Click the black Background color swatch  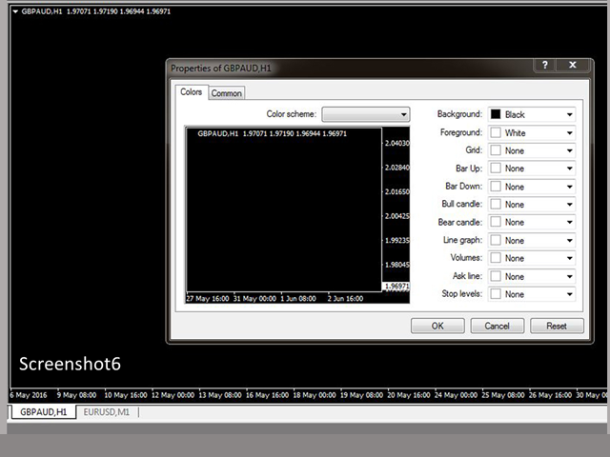click(496, 115)
